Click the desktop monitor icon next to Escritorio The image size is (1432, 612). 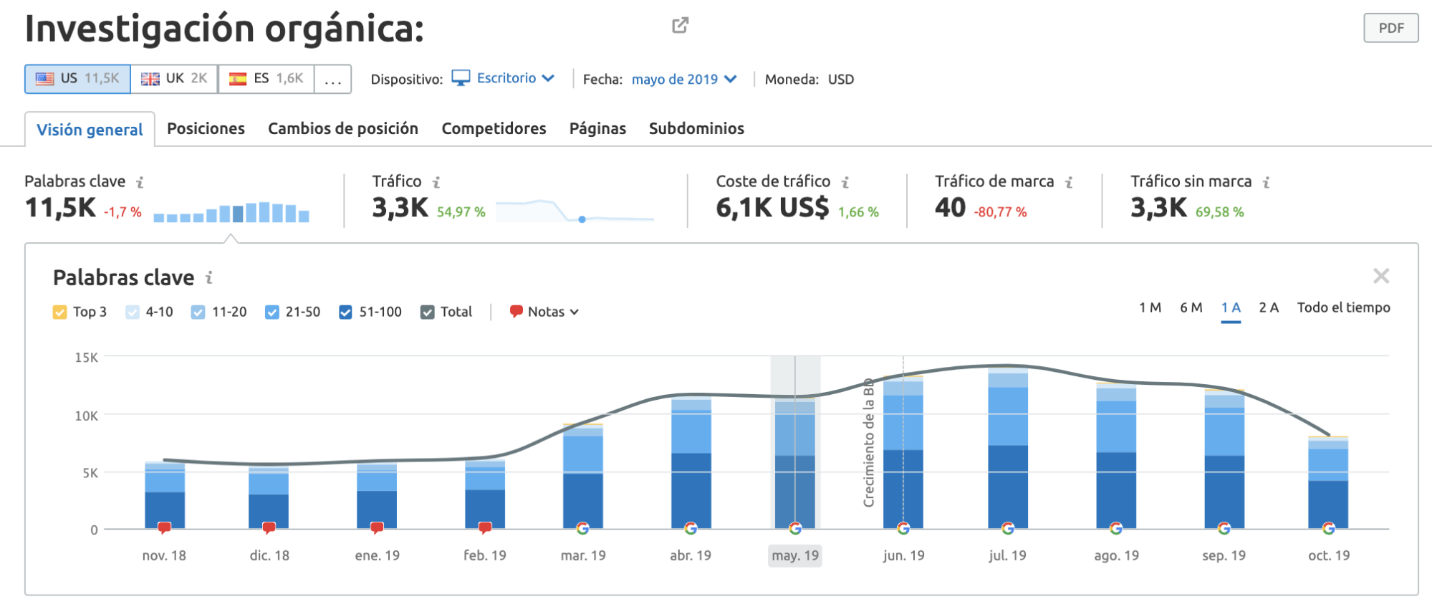pyautogui.click(x=461, y=78)
